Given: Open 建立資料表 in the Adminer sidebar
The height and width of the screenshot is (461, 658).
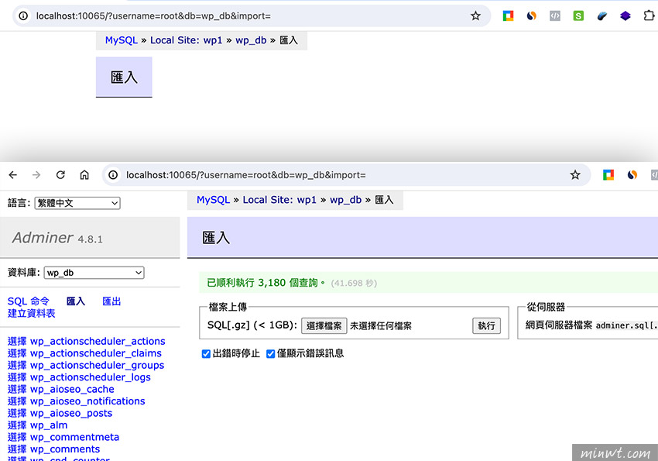Looking at the screenshot, I should pyautogui.click(x=32, y=313).
